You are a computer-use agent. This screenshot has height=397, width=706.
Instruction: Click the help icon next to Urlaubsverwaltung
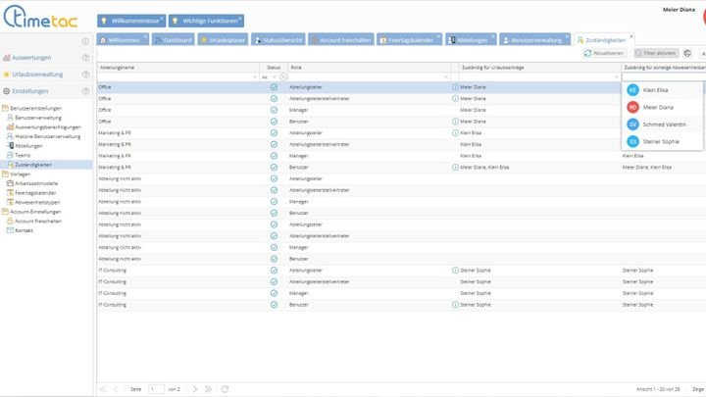[85, 74]
